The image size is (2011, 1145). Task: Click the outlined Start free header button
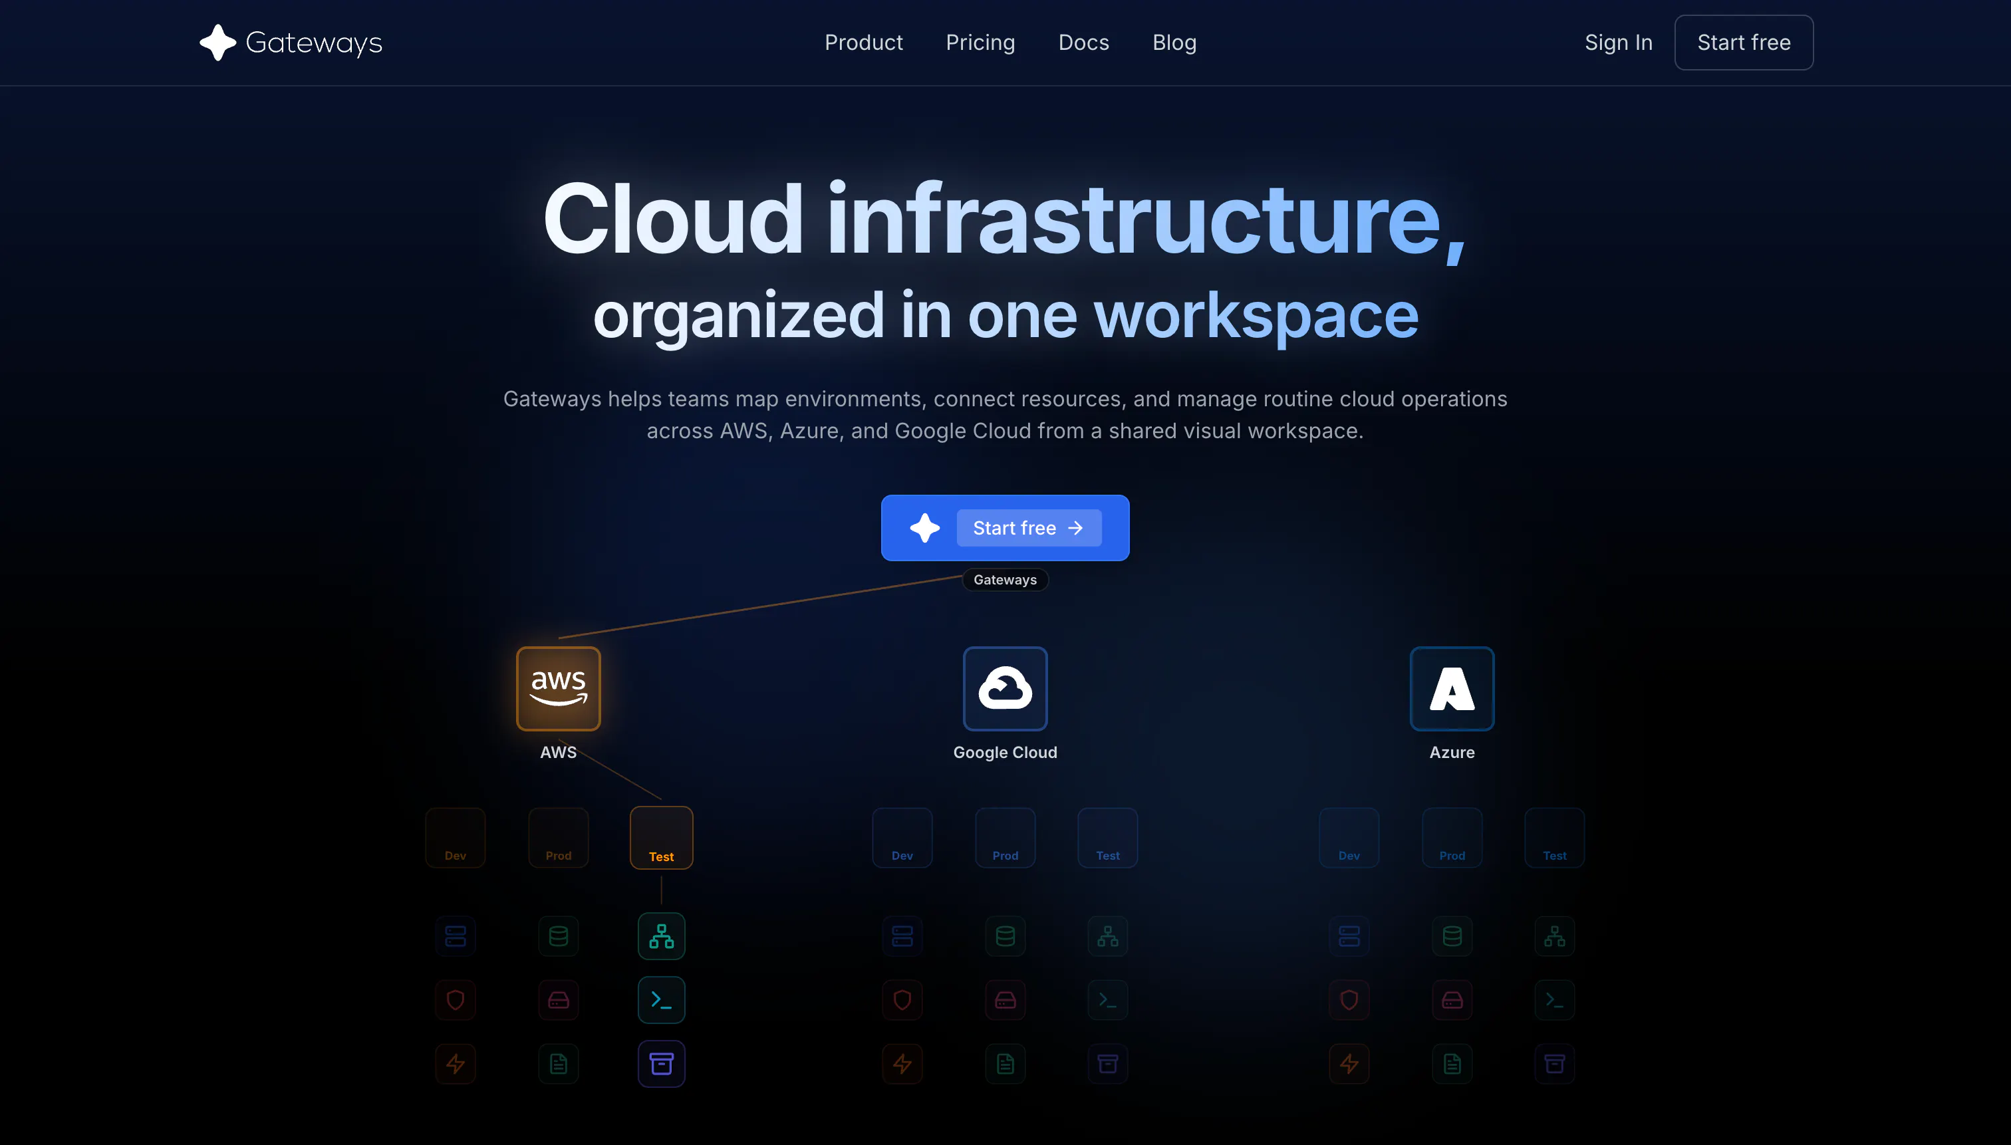[x=1744, y=43]
